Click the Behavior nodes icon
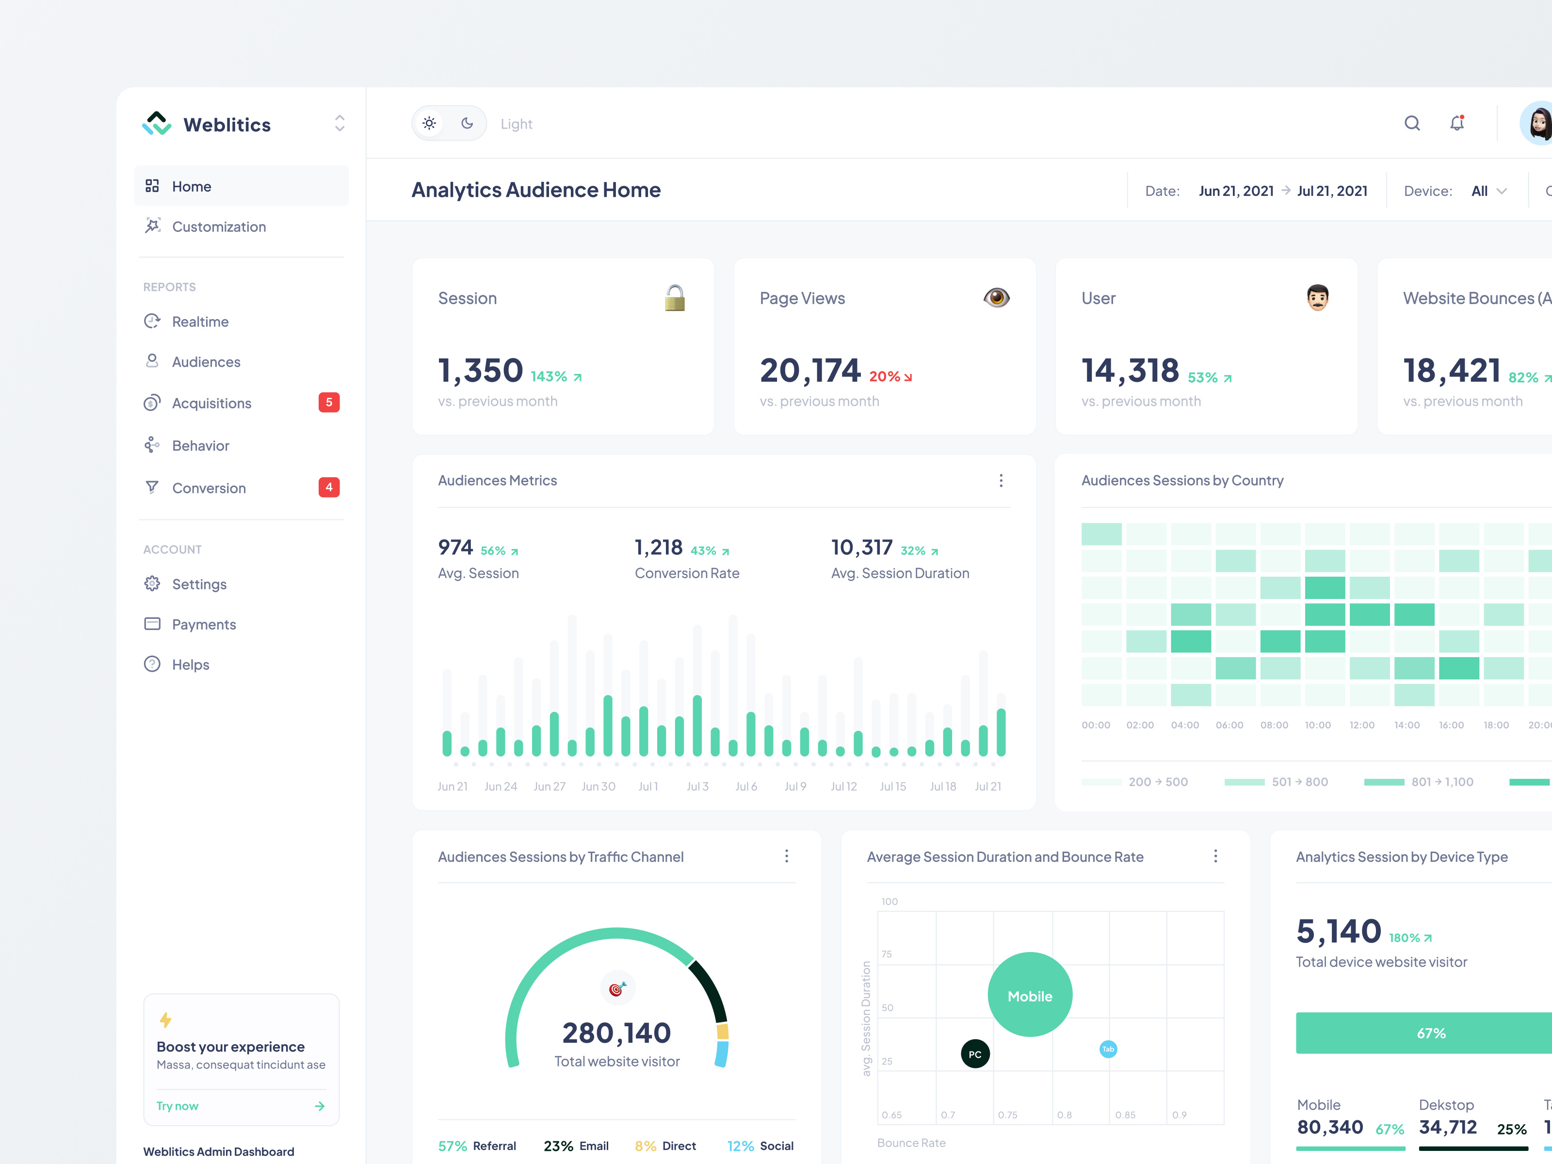The height and width of the screenshot is (1164, 1552). point(152,445)
